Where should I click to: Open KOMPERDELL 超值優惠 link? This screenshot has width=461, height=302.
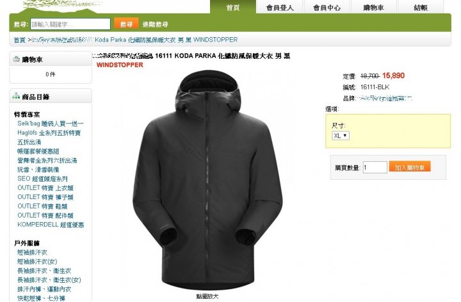point(51,225)
